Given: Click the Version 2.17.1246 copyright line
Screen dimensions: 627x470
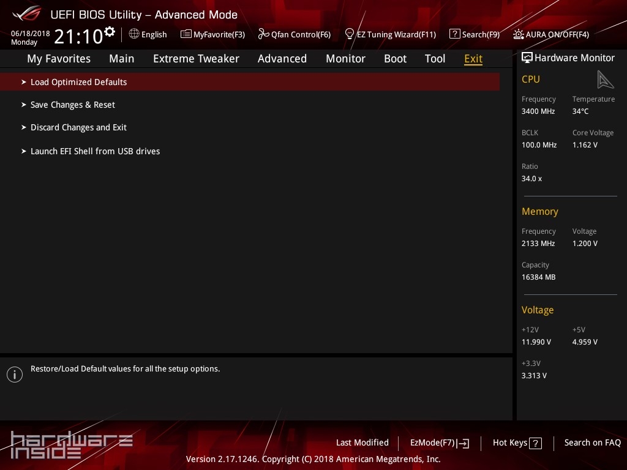Looking at the screenshot, I should point(313,459).
